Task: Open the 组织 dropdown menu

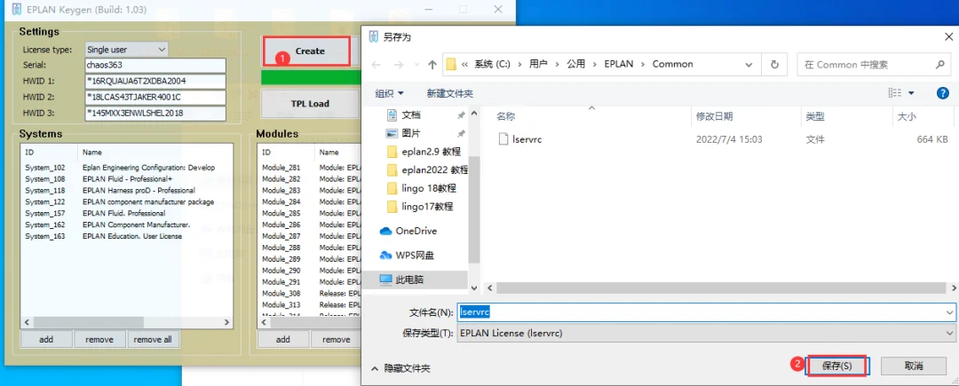Action: coord(390,93)
